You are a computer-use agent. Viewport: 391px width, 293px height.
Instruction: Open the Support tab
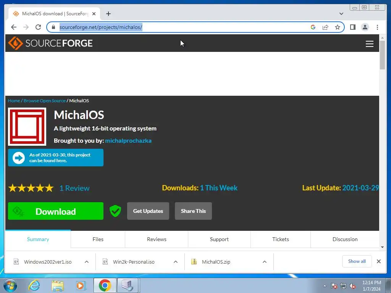(219, 239)
